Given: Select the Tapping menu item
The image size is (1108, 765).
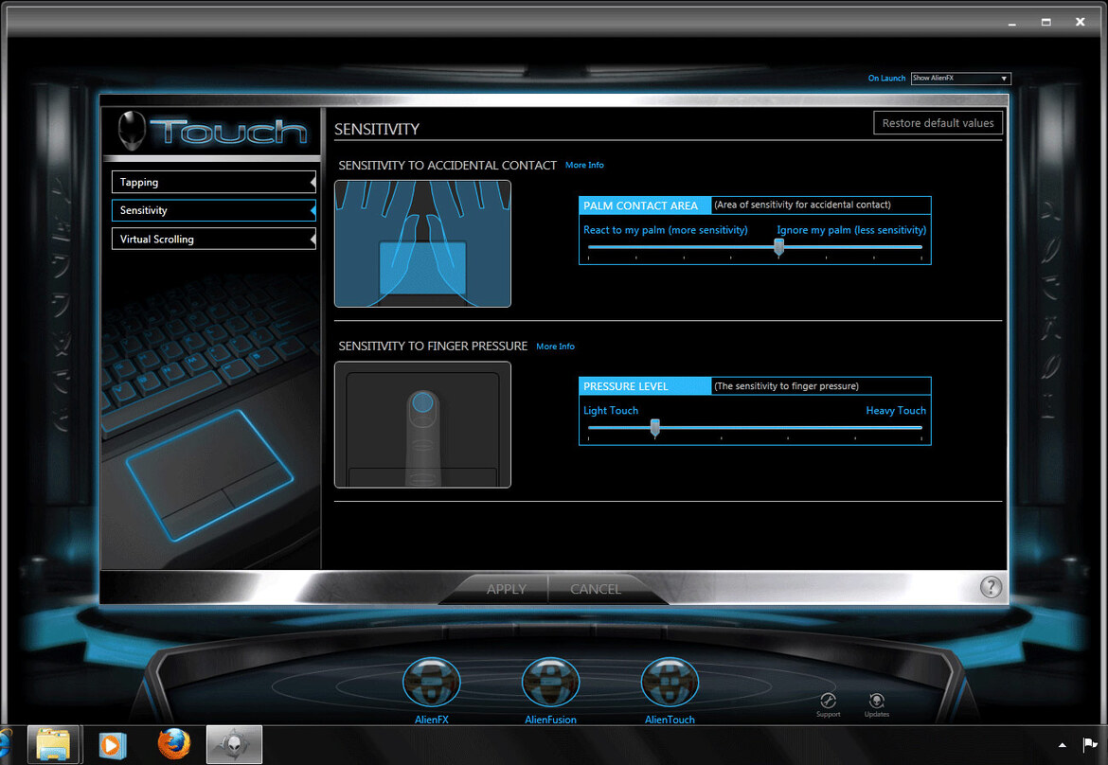Looking at the screenshot, I should click(x=213, y=182).
